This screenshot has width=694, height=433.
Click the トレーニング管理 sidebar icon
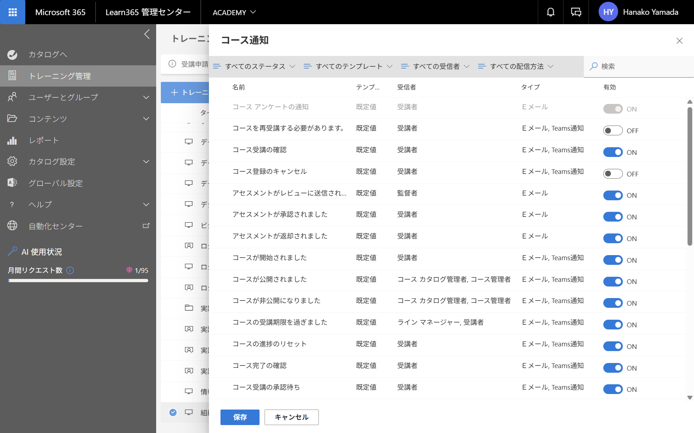[x=12, y=75]
